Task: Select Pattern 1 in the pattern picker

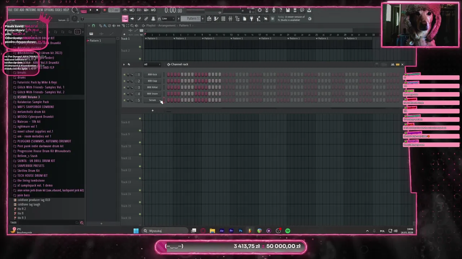Action: (x=95, y=41)
